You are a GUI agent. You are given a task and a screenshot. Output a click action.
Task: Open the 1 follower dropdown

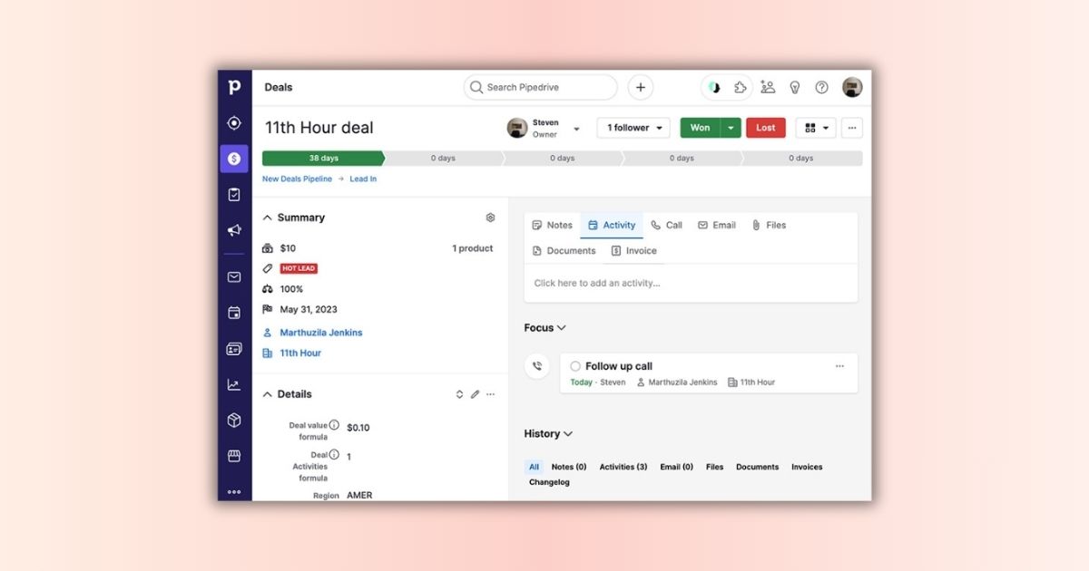click(633, 128)
